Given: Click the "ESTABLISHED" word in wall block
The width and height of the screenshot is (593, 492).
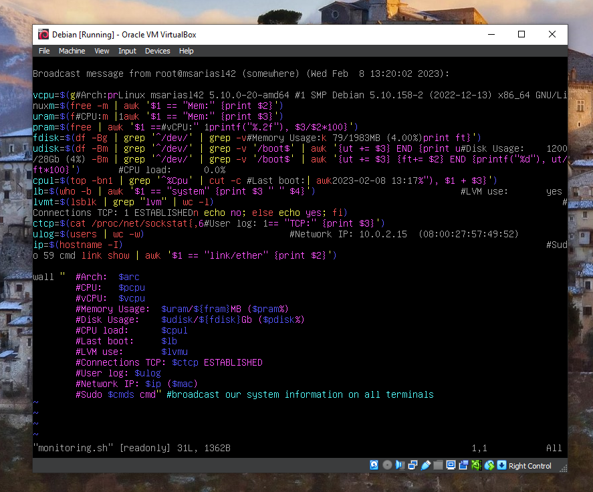Looking at the screenshot, I should tap(233, 362).
